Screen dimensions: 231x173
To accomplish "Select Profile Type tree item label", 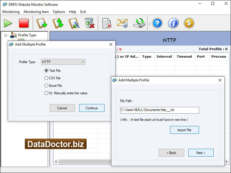I will point(27,35).
